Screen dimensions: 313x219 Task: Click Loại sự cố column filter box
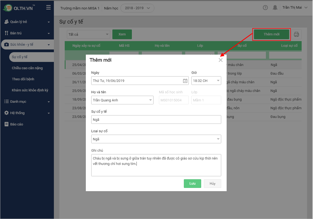pos(285,55)
